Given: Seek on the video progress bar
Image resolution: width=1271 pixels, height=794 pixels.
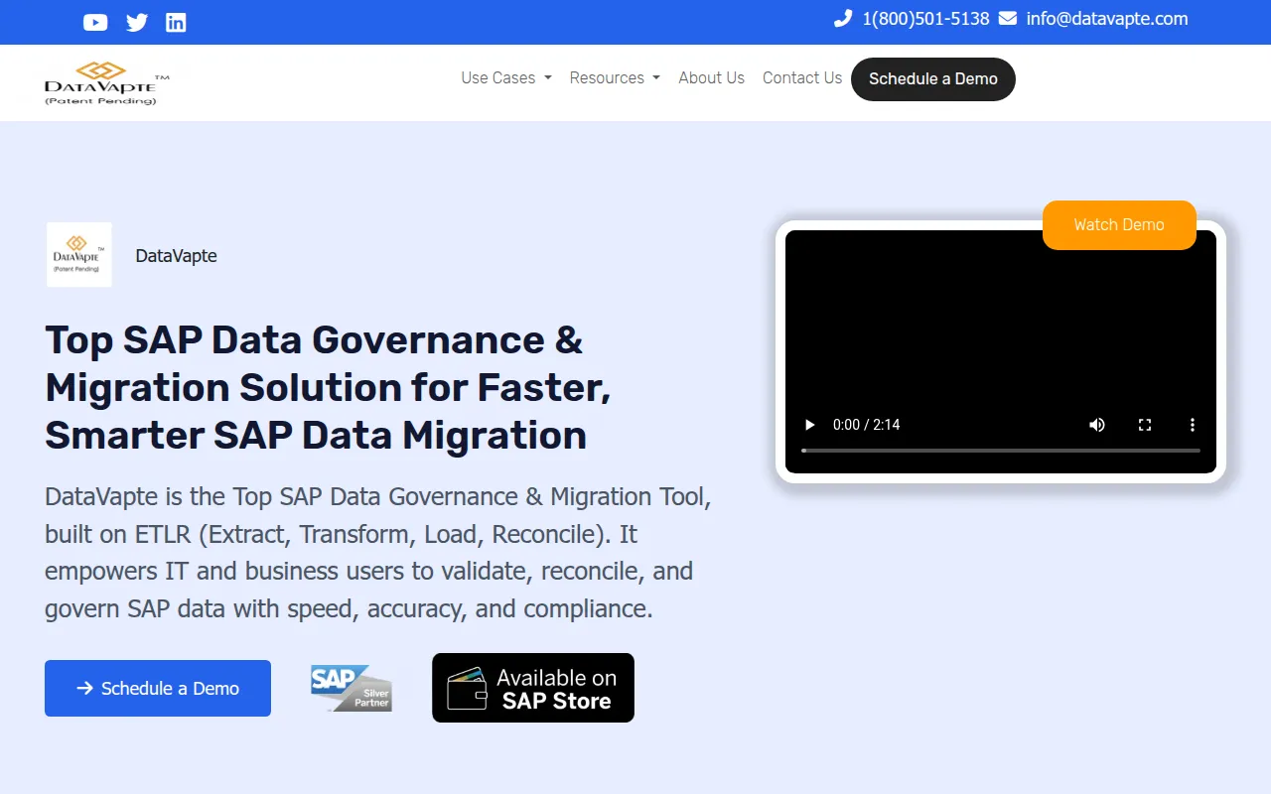Looking at the screenshot, I should (x=1001, y=451).
